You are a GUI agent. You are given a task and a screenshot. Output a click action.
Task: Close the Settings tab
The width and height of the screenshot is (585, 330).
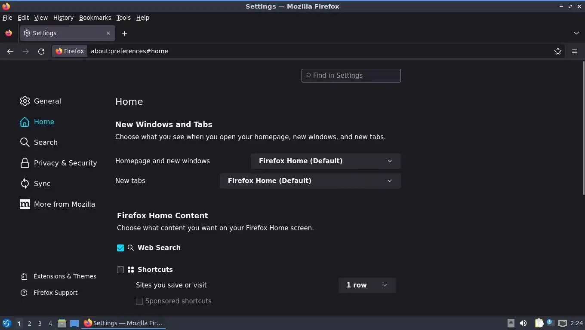[x=108, y=33]
